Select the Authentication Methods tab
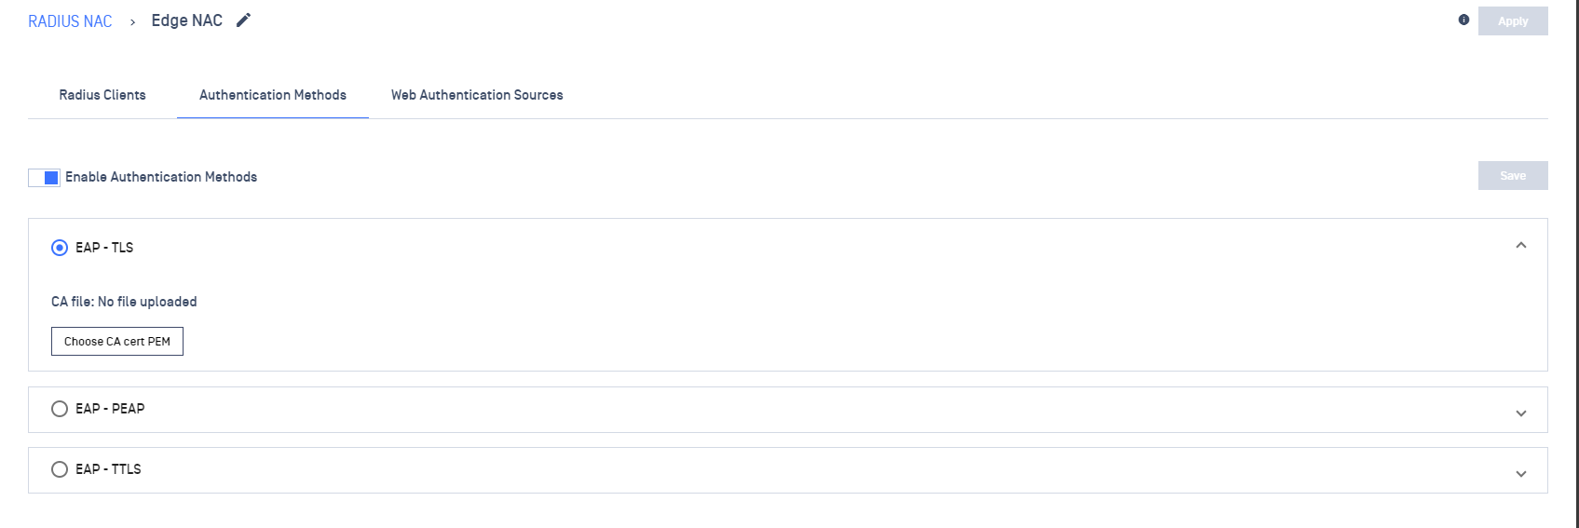 pyautogui.click(x=273, y=95)
